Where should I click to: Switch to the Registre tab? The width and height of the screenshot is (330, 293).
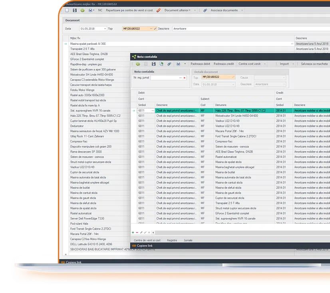[x=172, y=240]
